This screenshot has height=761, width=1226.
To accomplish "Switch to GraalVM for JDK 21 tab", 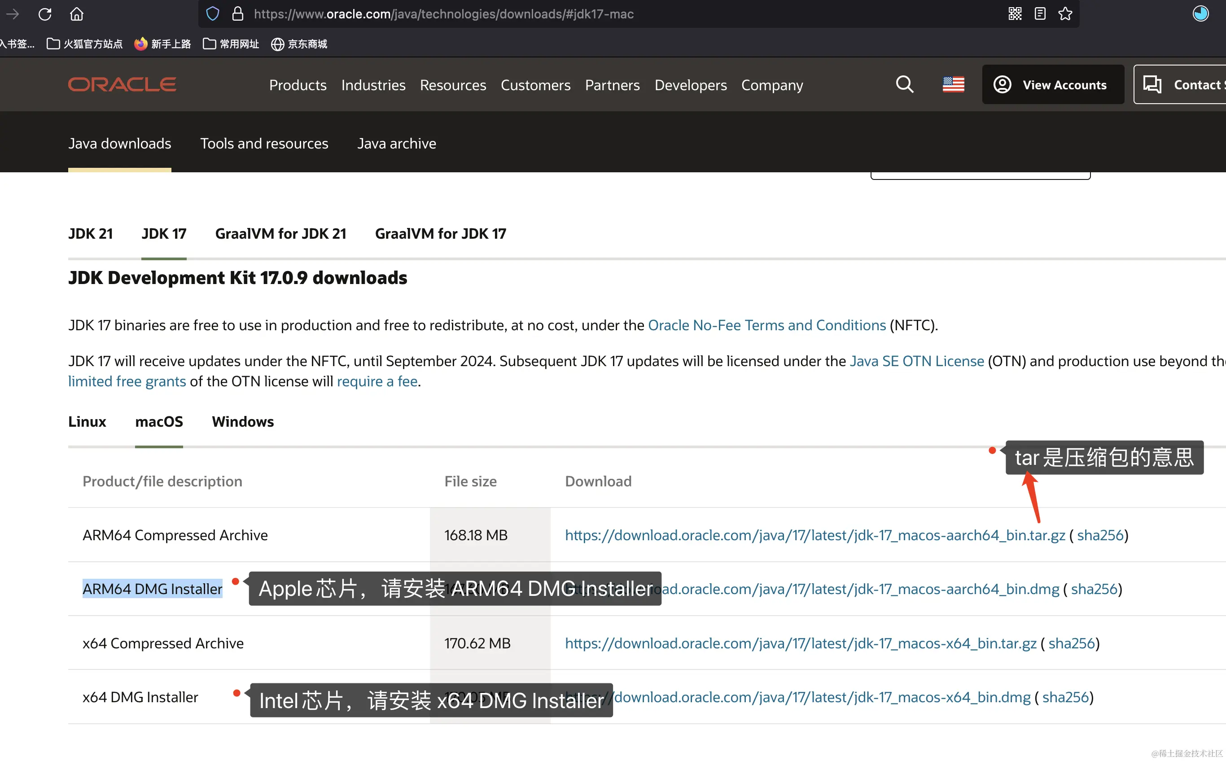I will (281, 234).
